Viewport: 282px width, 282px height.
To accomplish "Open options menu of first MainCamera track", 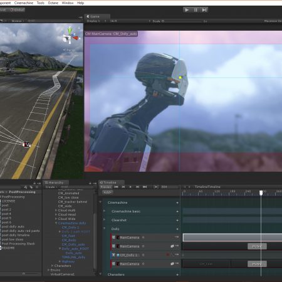I will 177,237.
